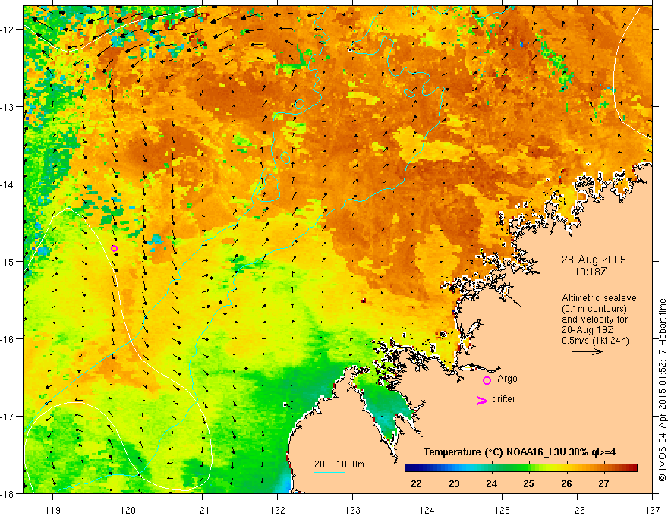Click the '123' longitude axis label
Viewport: 668px width, 516px height.
pos(352,510)
